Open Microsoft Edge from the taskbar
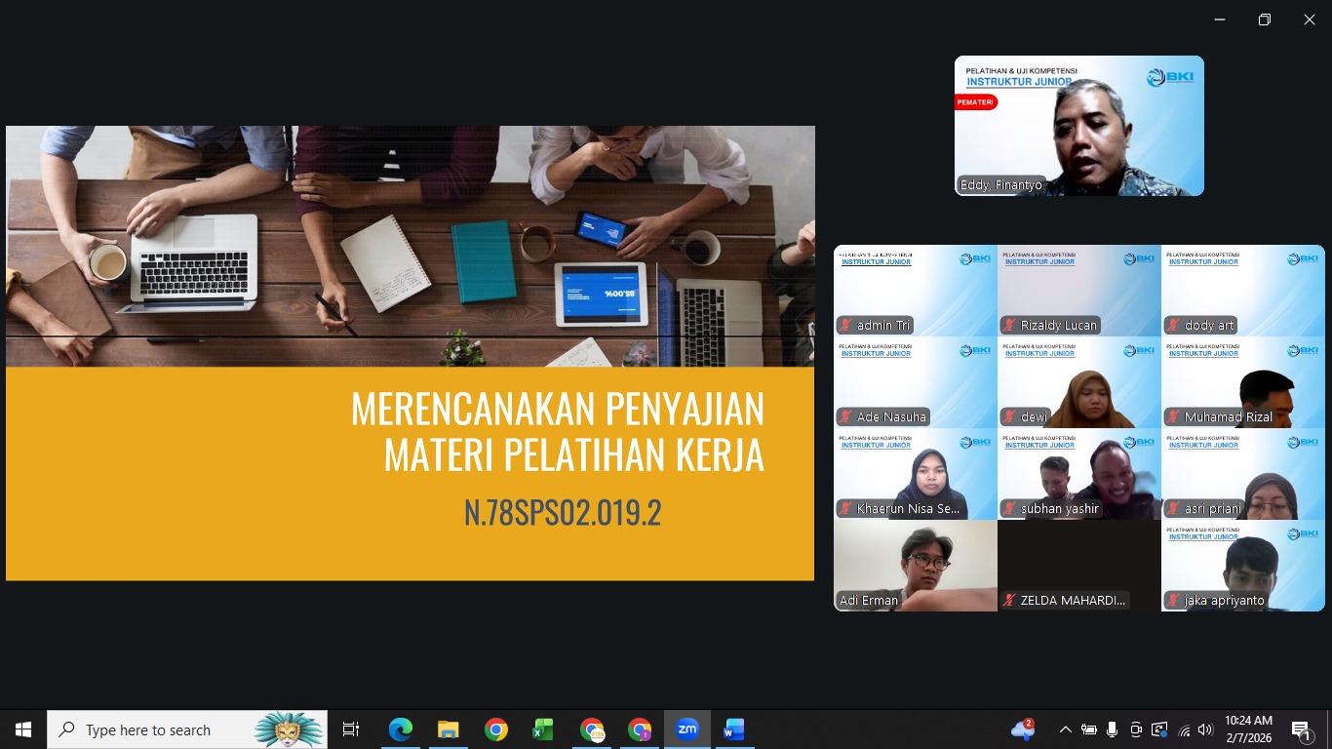Image resolution: width=1332 pixels, height=749 pixels. pyautogui.click(x=401, y=729)
